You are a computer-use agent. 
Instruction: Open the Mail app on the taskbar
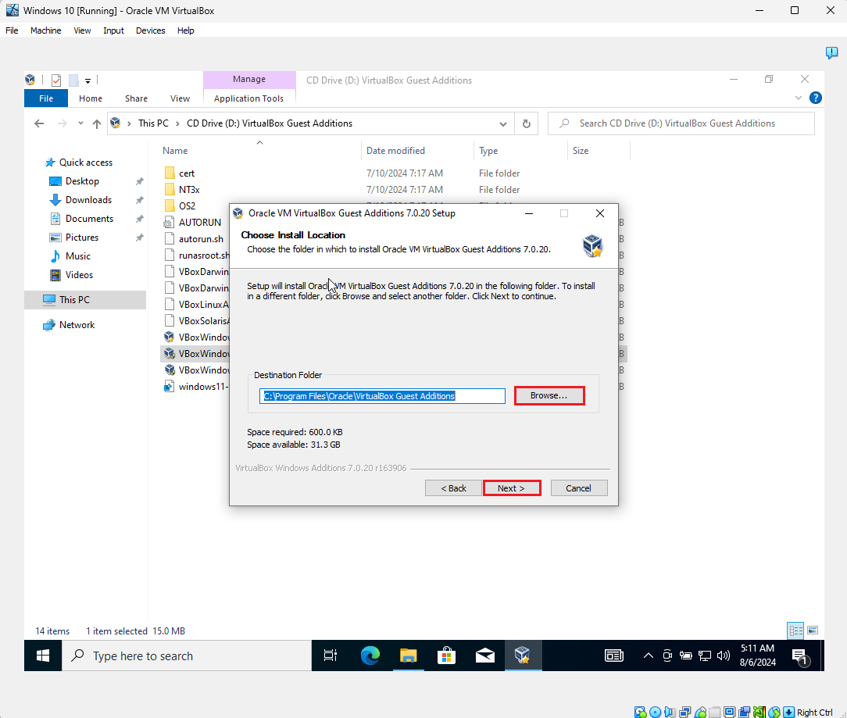(484, 655)
